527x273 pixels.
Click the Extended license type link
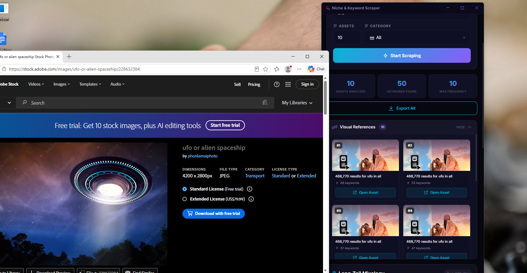coord(306,176)
